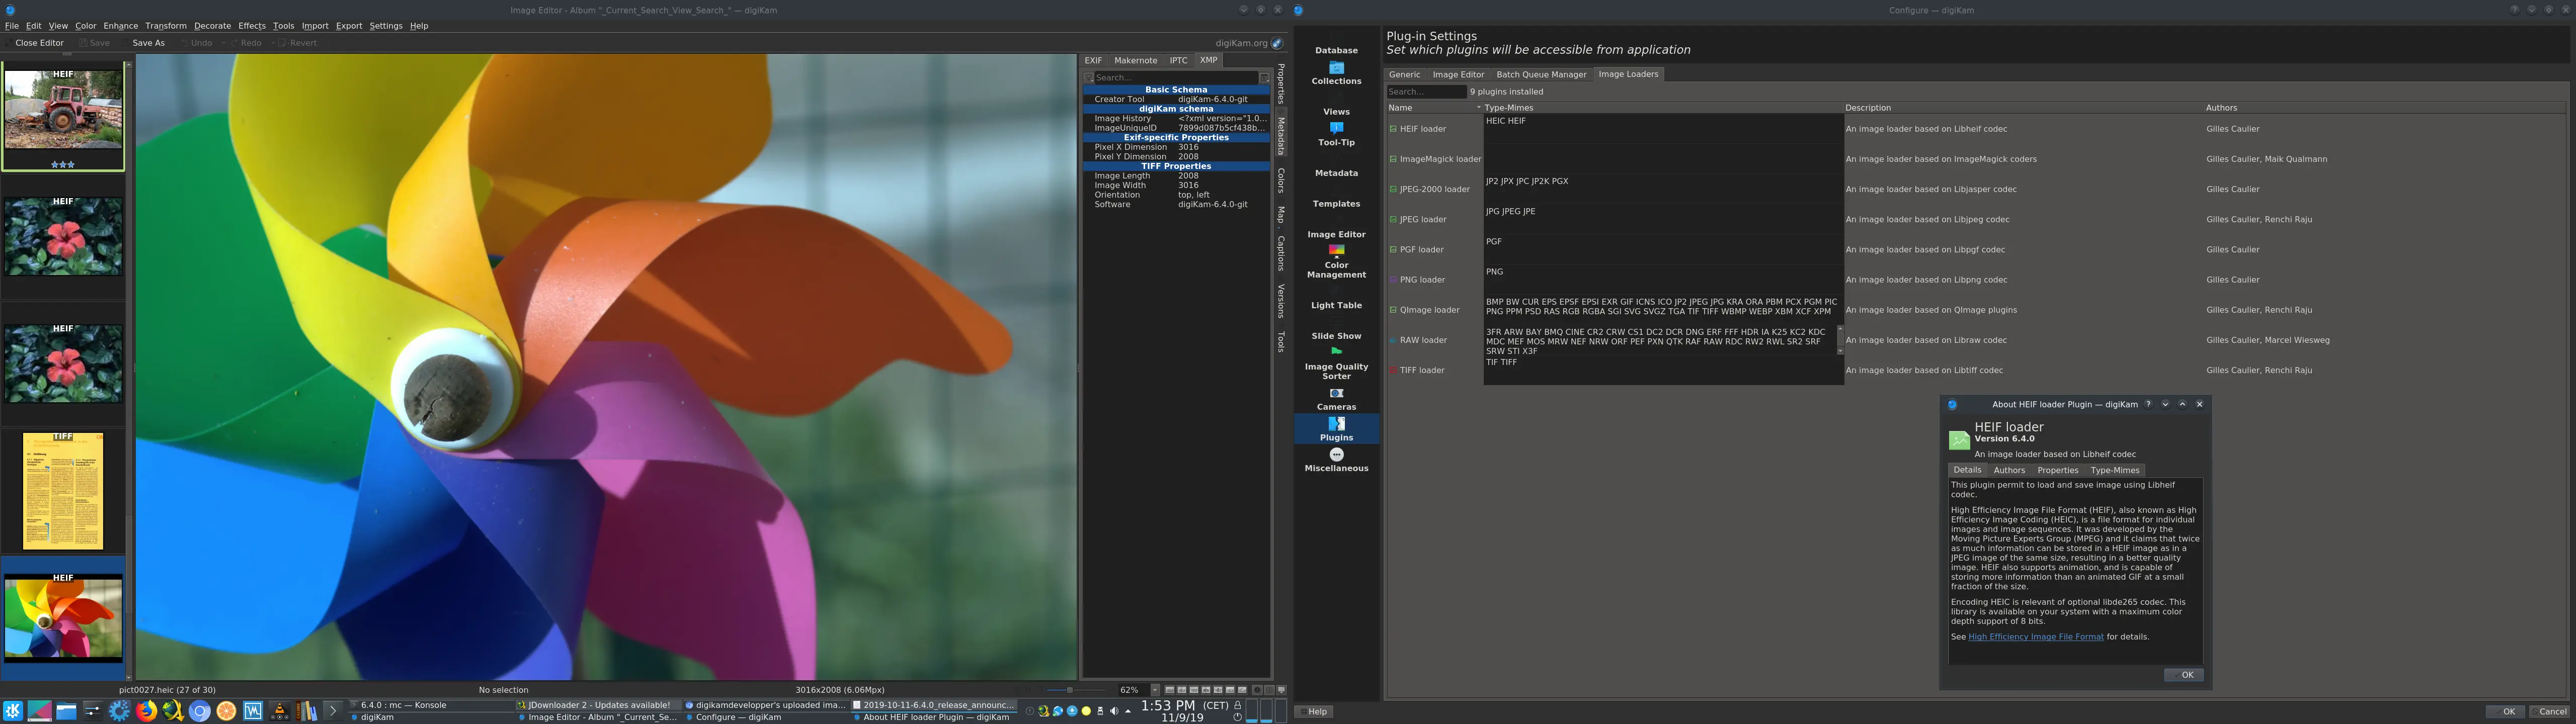The width and height of the screenshot is (2576, 724).
Task: Switch to the IPTC metadata tab
Action: coord(1178,60)
